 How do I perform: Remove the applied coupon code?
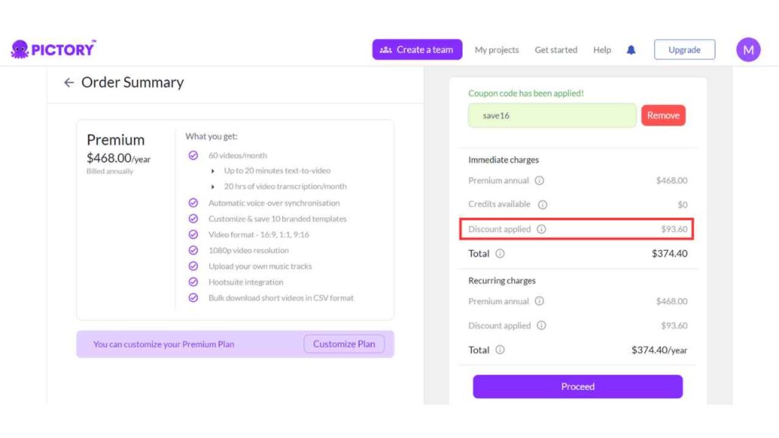tap(663, 116)
